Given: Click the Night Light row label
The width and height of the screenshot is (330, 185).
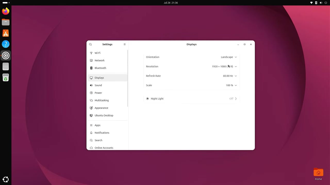Looking at the screenshot, I should click(x=157, y=99).
